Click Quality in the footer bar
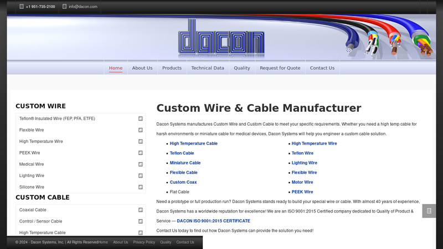This screenshot has width=443, height=249. 166,242
